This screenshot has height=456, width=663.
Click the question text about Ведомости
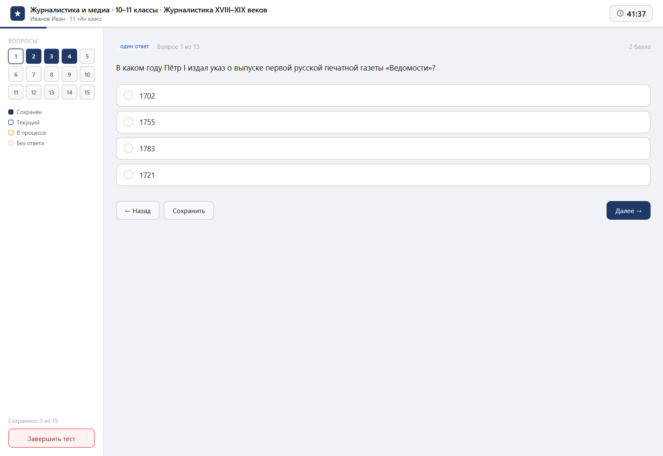point(276,68)
